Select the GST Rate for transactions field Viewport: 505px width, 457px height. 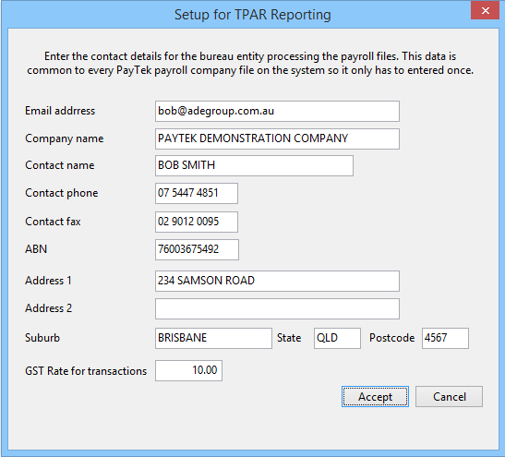click(x=188, y=371)
